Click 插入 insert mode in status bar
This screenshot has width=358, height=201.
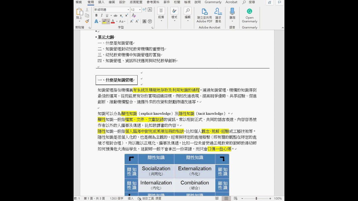point(131,198)
